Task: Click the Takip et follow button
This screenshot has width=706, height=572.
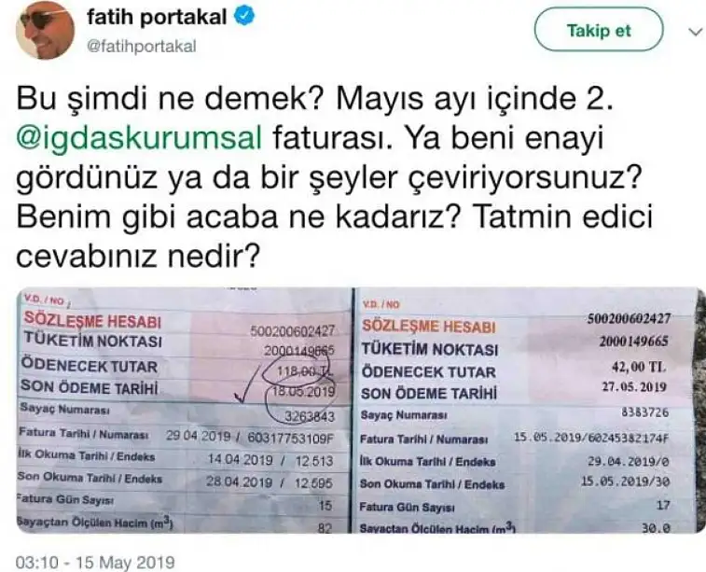Action: tap(599, 30)
